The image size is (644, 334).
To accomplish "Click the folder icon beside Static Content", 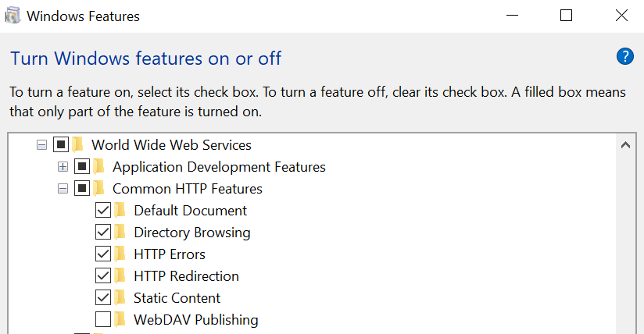I will [120, 297].
